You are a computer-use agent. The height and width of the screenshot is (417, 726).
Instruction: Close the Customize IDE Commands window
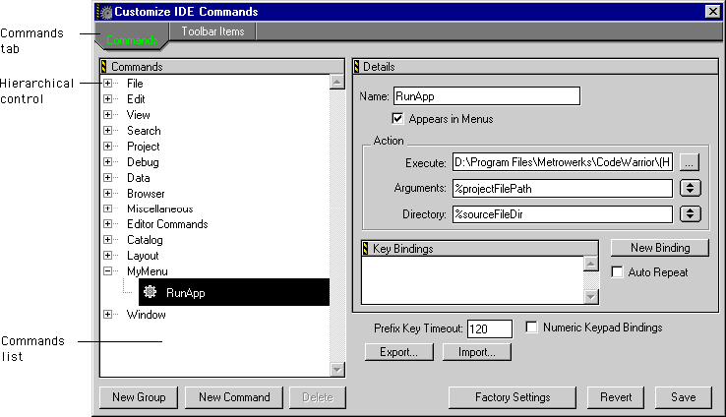pos(712,12)
